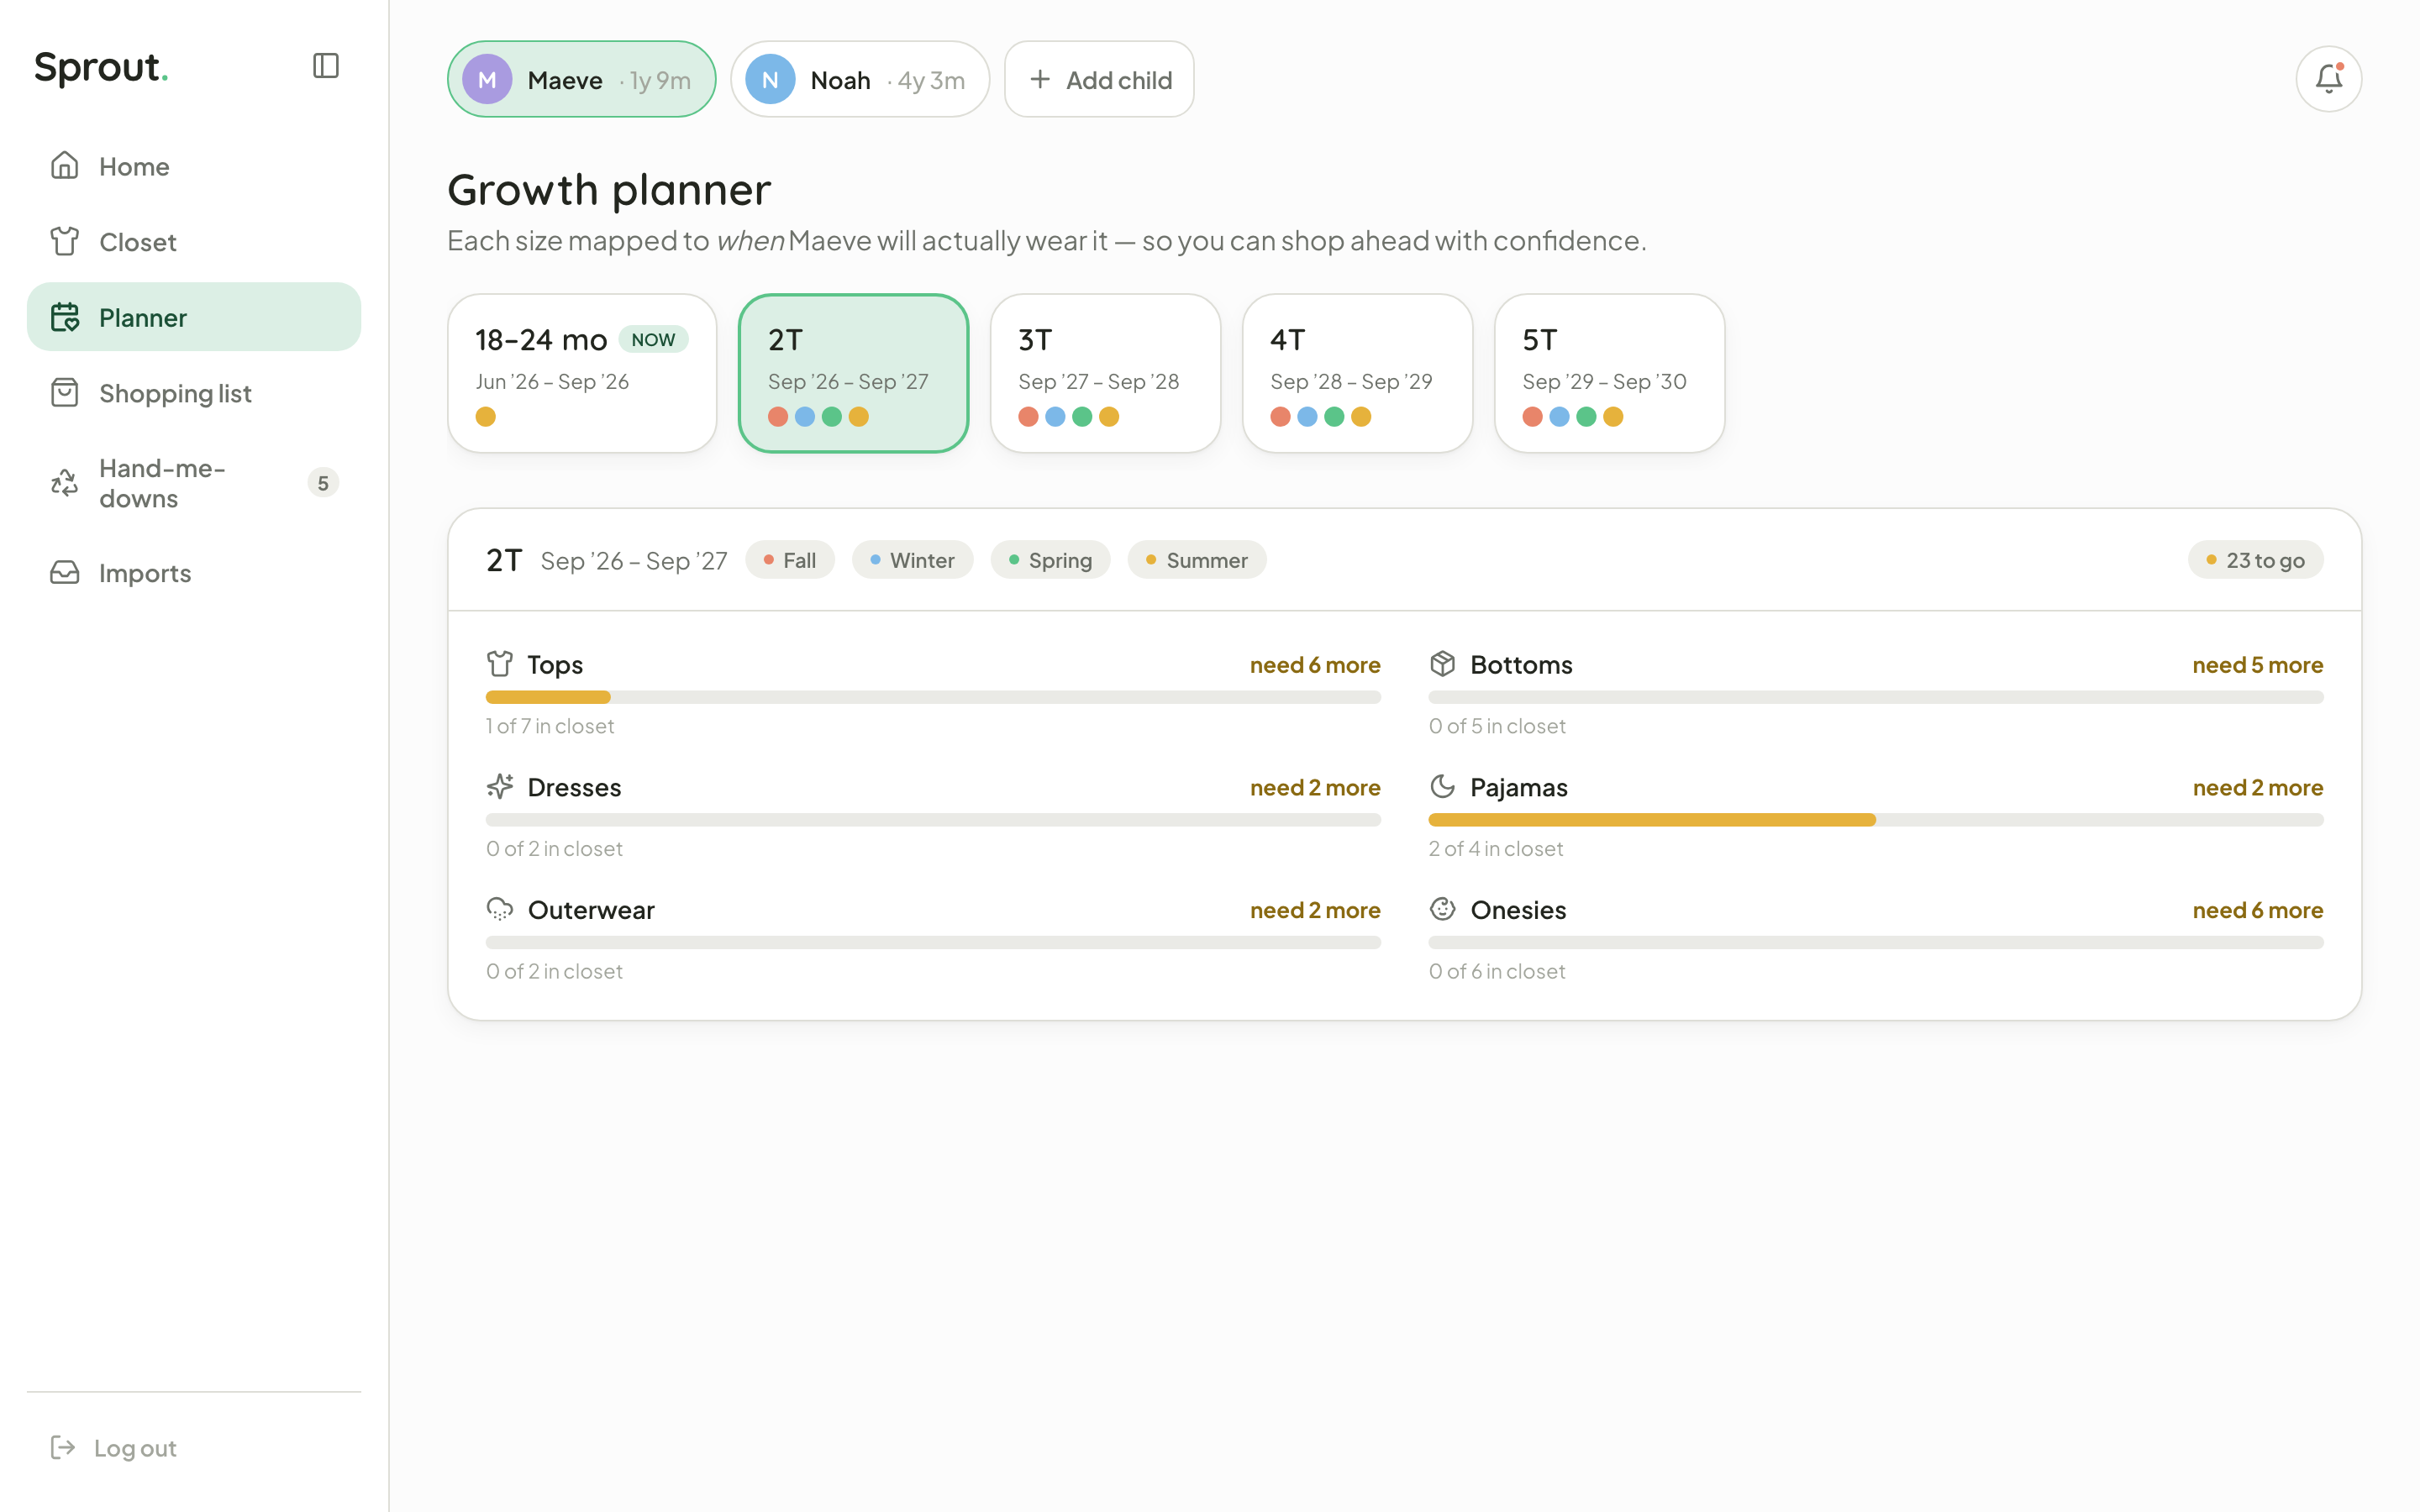
Task: Click the Log out arrow icon
Action: 63,1447
